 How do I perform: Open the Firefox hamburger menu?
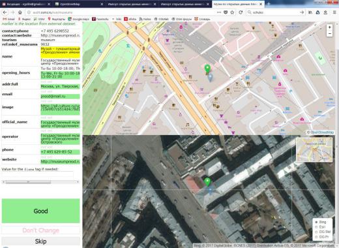334,12
